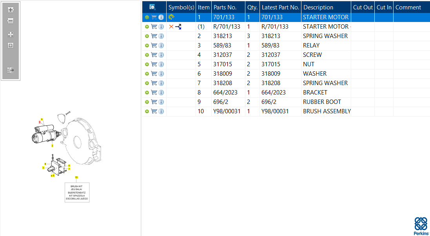
Task: Click the blue arrow symbol on R/701/133 row
Action: pyautogui.click(x=178, y=27)
